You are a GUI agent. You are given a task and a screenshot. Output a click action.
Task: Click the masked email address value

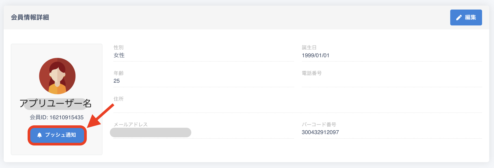click(150, 132)
